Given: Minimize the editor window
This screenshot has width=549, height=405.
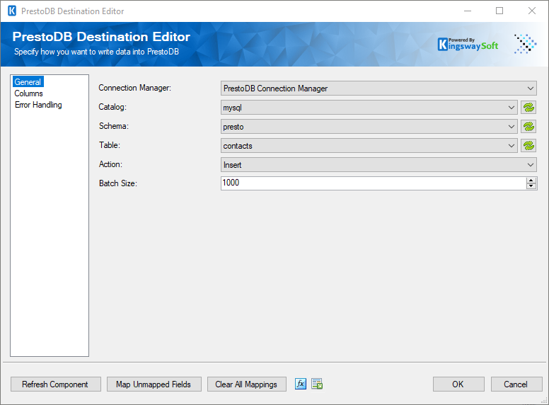Looking at the screenshot, I should [468, 11].
